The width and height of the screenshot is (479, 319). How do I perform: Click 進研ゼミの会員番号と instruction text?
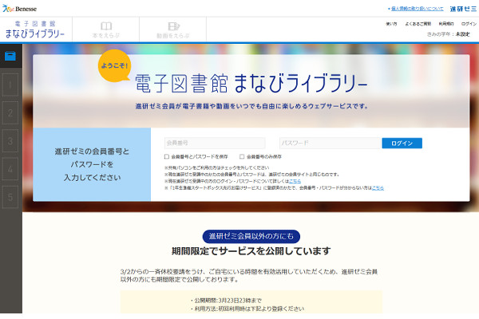point(92,152)
